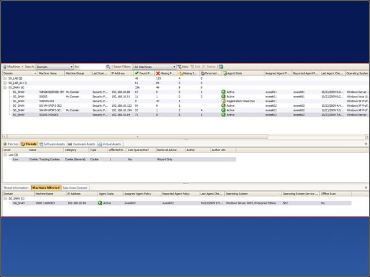Switch to the Virtual Assets tab

pyautogui.click(x=110, y=144)
